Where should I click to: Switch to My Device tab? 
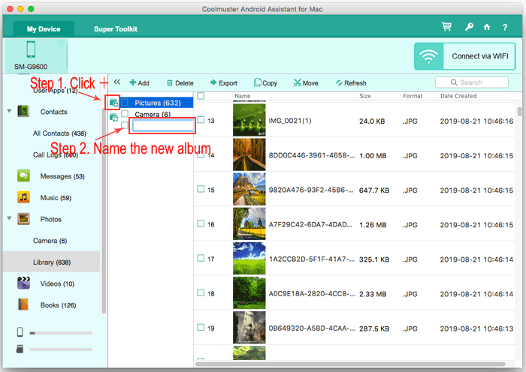click(x=44, y=29)
